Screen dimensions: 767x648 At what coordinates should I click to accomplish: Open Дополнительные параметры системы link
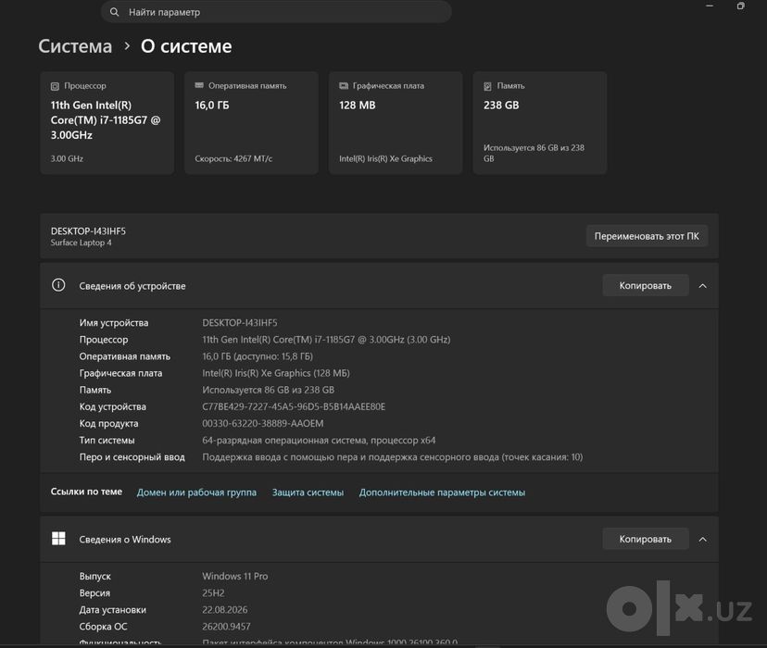(442, 492)
